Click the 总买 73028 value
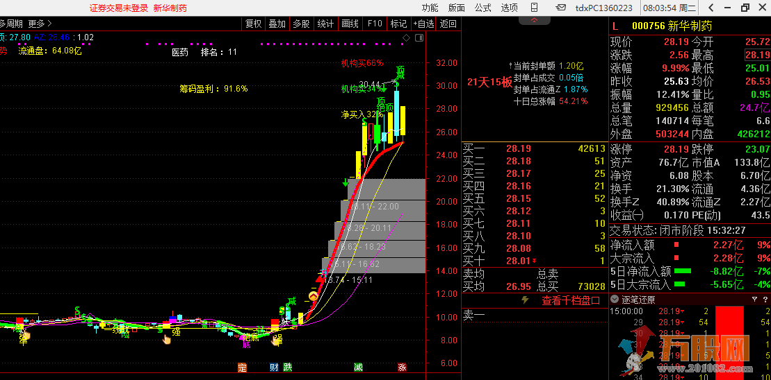Image resolution: width=771 pixels, height=380 pixels. click(591, 286)
